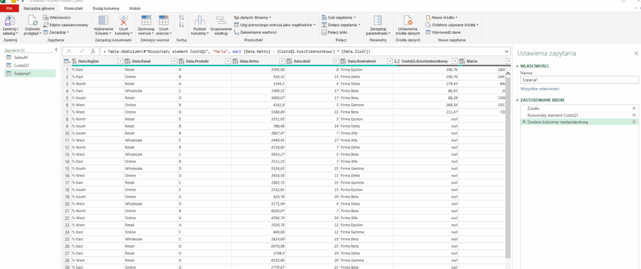Open filter dropdown for Data.Ilość column
The width and height of the screenshot is (641, 269).
pyautogui.click(x=336, y=61)
